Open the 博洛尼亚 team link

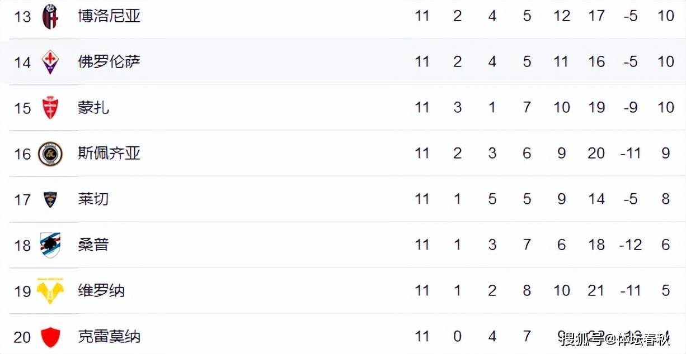109,16
